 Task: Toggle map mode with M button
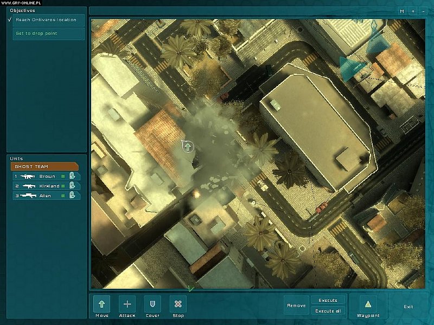pos(402,11)
